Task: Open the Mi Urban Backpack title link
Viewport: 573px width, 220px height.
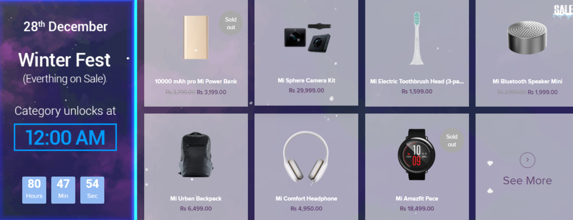Action: pyautogui.click(x=196, y=198)
